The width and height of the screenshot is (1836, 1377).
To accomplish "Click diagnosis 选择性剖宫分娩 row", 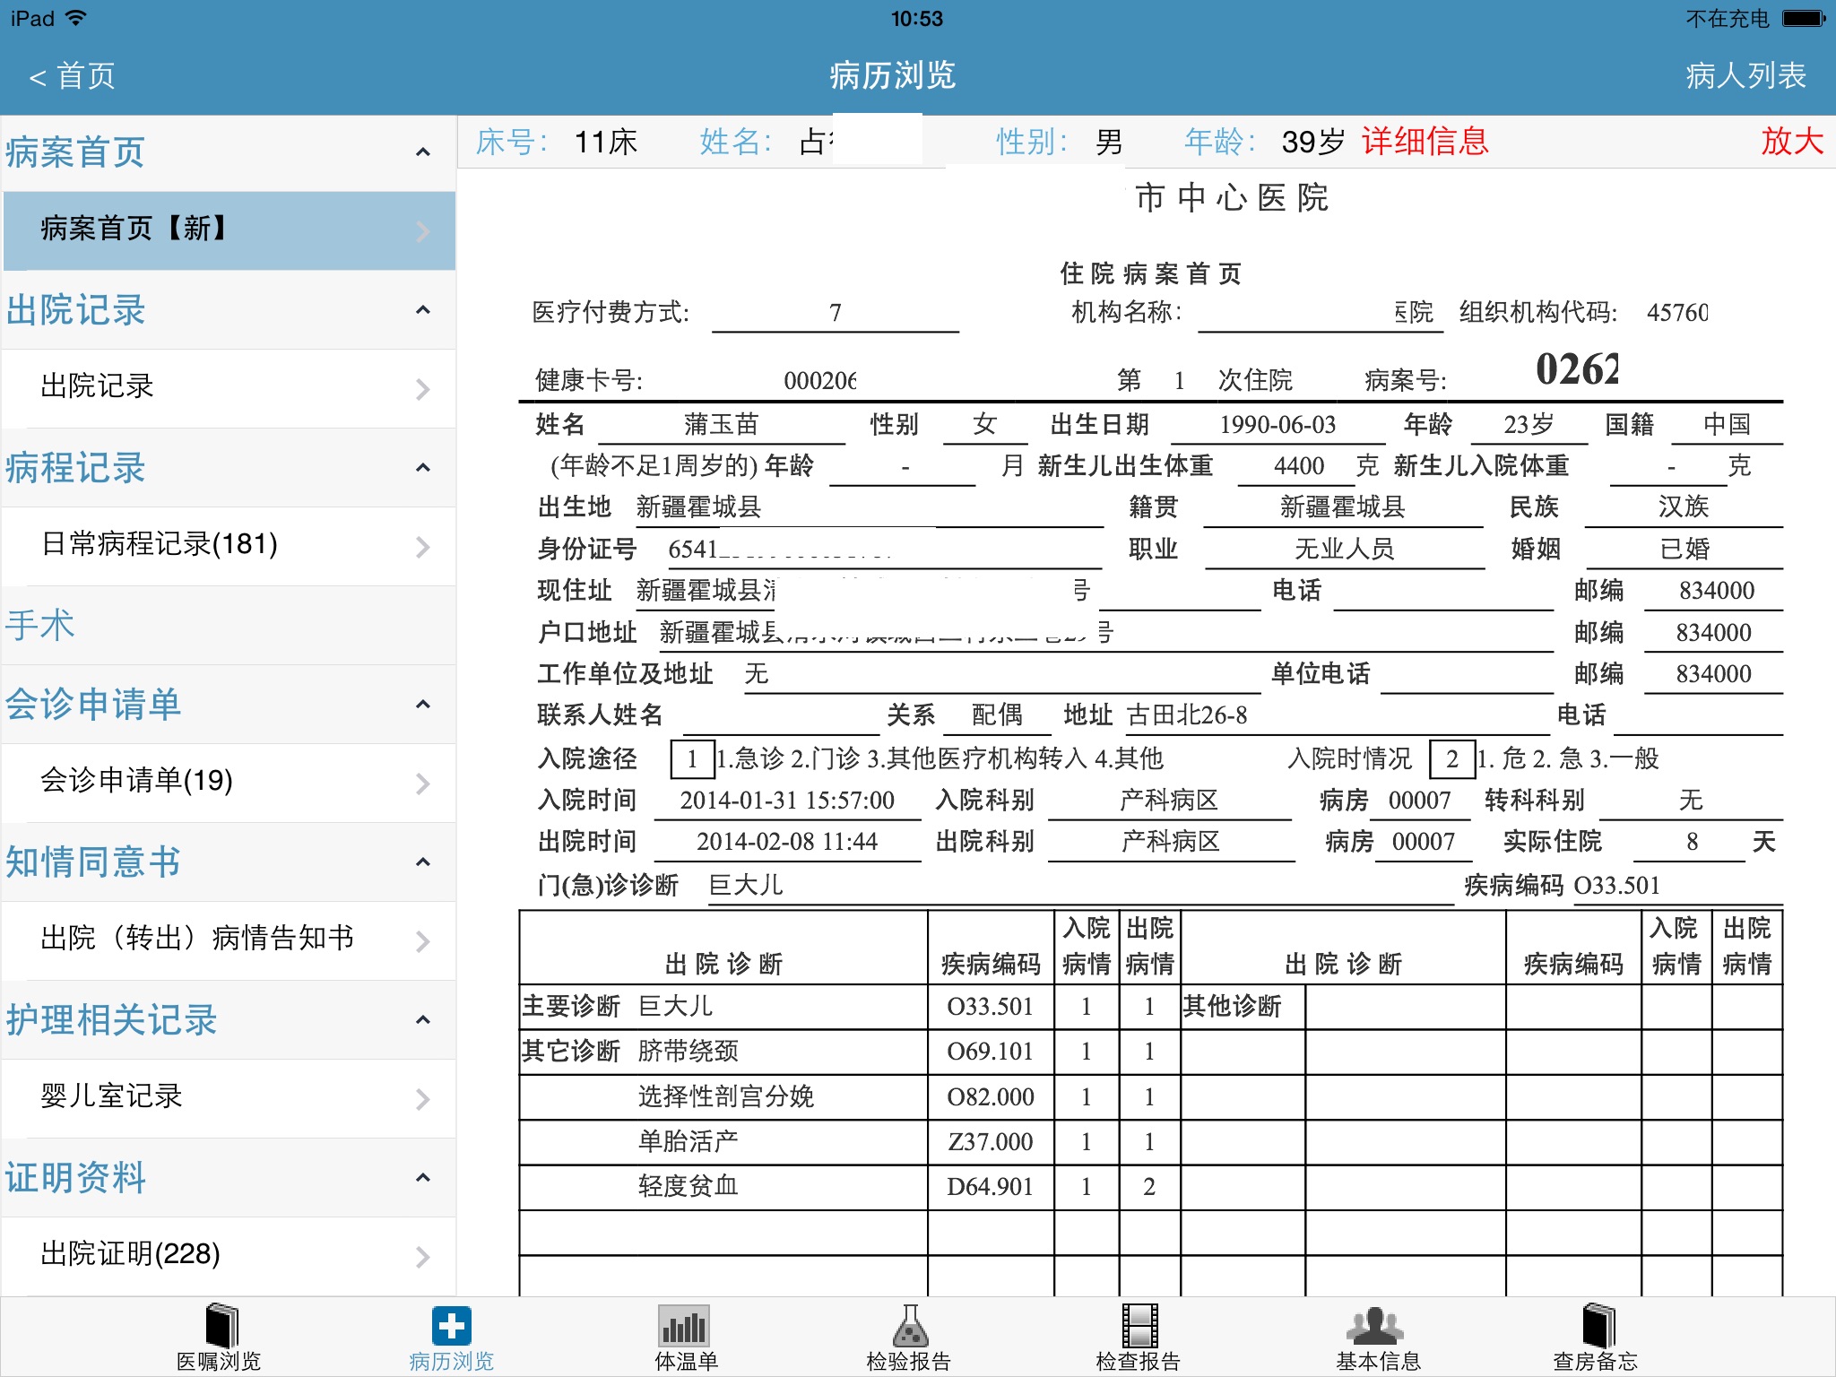I will [725, 1097].
